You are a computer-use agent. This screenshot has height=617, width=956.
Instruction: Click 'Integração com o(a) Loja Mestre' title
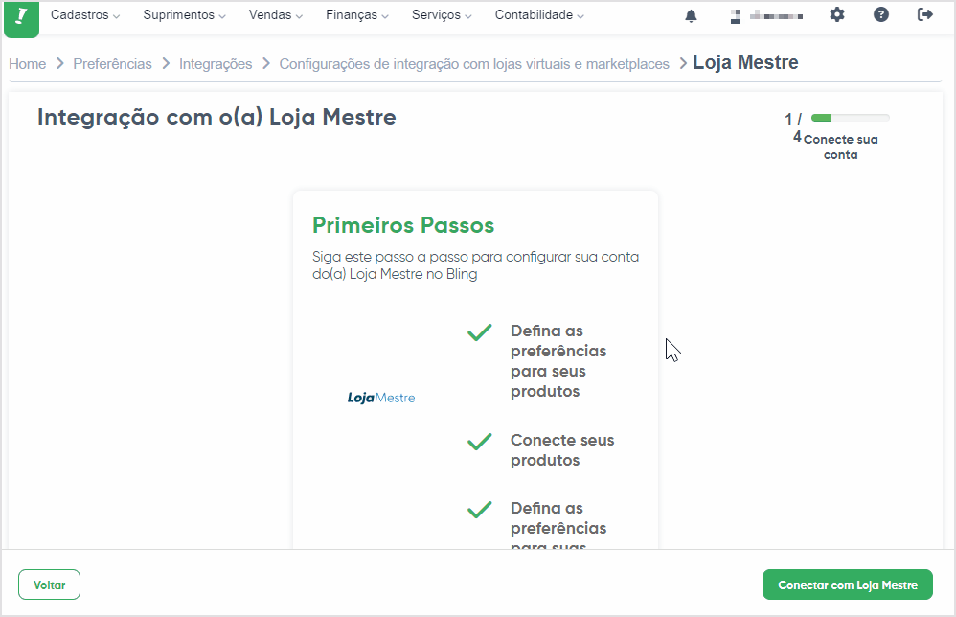(x=216, y=117)
